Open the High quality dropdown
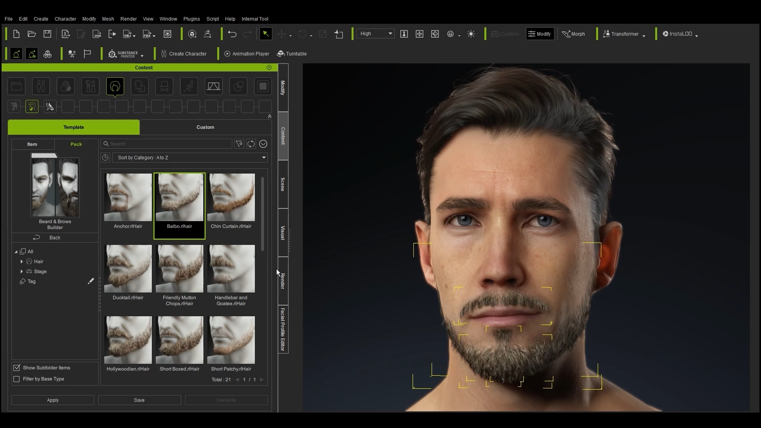The height and width of the screenshot is (428, 761). click(x=375, y=34)
